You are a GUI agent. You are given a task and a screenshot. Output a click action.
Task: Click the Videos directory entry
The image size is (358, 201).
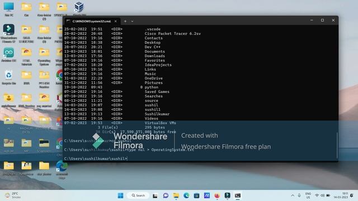click(152, 118)
